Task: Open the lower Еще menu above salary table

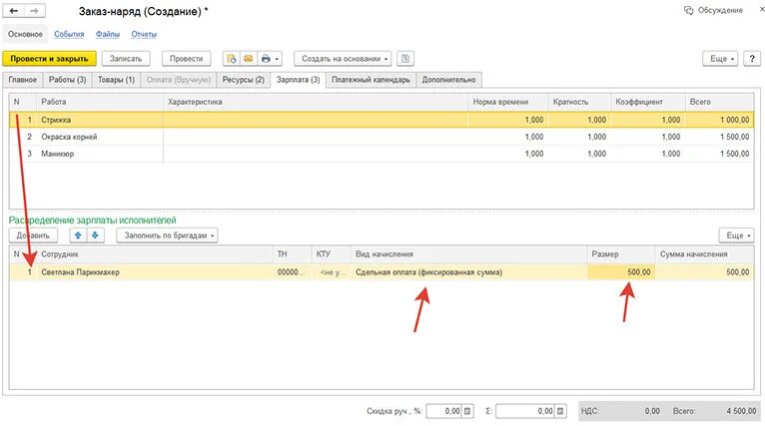Action: coord(737,235)
